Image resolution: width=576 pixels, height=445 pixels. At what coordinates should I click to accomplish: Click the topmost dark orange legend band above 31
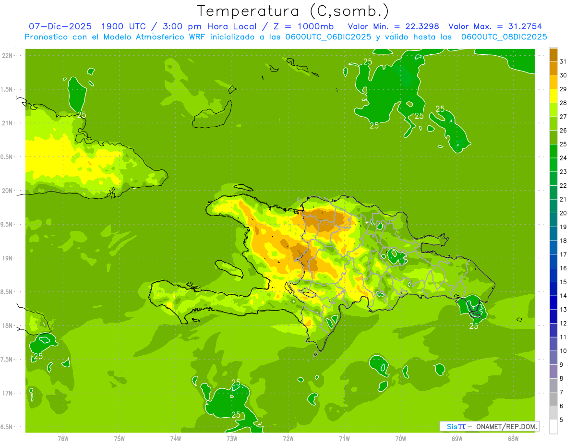pyautogui.click(x=553, y=55)
